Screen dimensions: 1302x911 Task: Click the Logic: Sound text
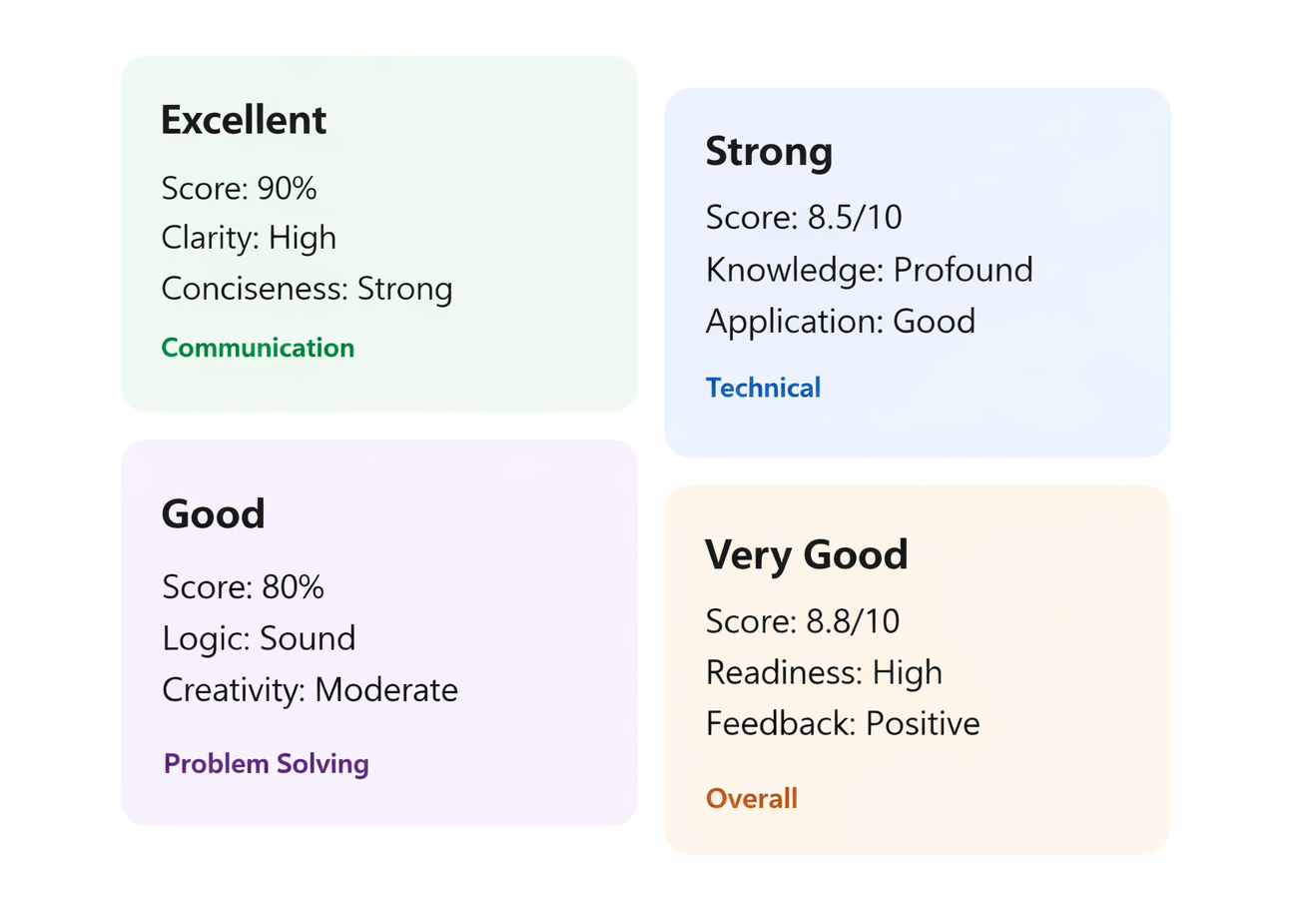pyautogui.click(x=259, y=638)
